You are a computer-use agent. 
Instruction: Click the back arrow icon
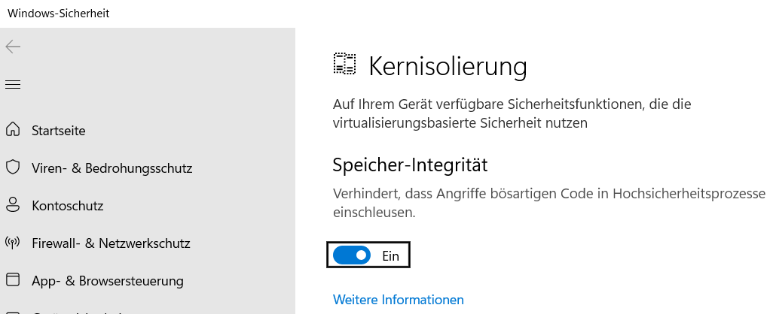click(x=13, y=47)
